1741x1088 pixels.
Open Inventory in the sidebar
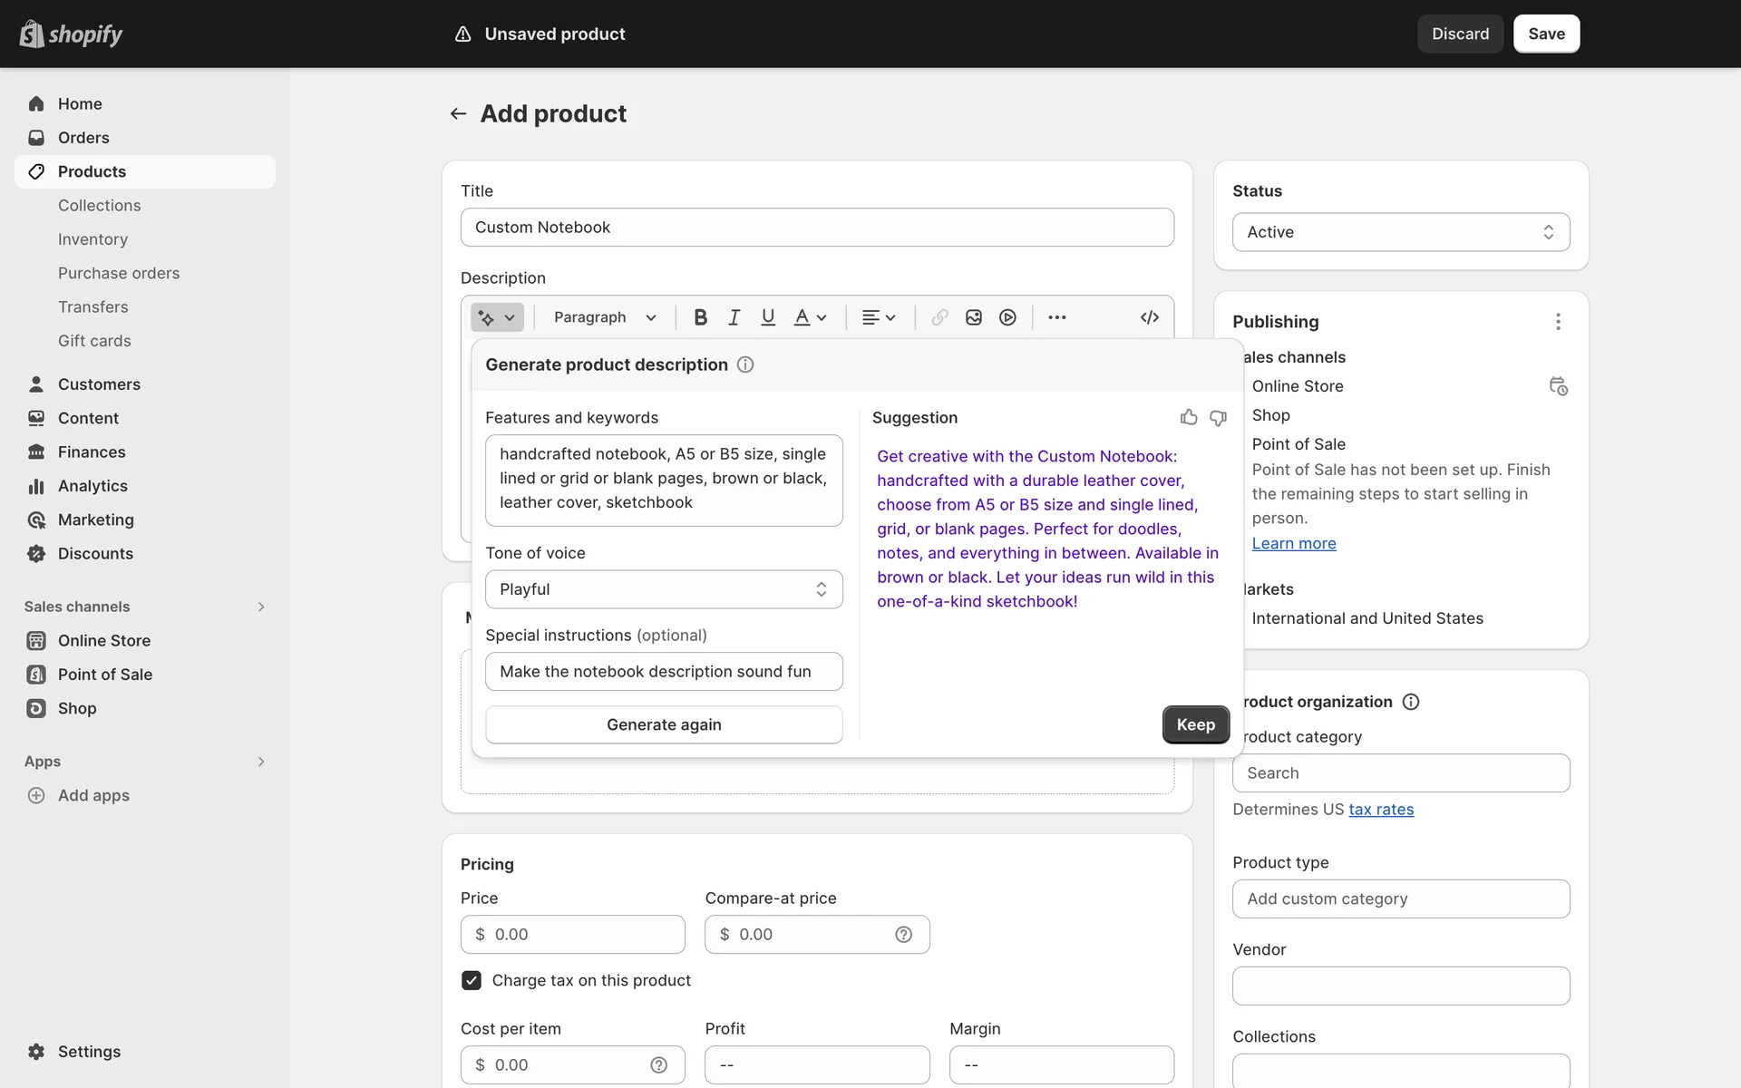pos(92,239)
